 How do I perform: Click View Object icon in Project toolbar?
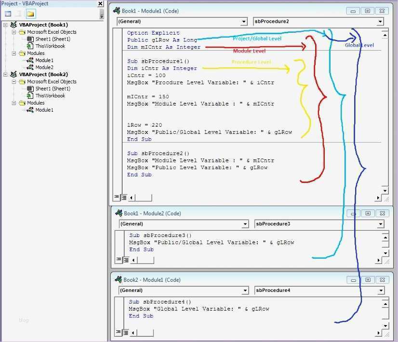pos(18,14)
